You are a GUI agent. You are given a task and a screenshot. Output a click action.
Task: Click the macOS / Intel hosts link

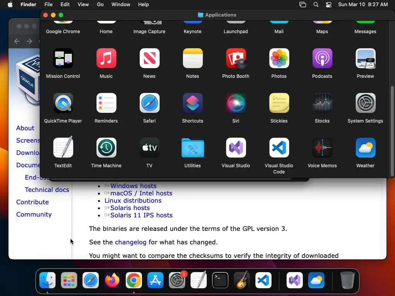[x=141, y=193]
